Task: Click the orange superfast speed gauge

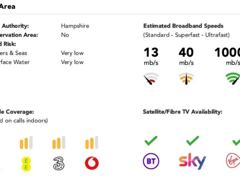Action: [186, 79]
